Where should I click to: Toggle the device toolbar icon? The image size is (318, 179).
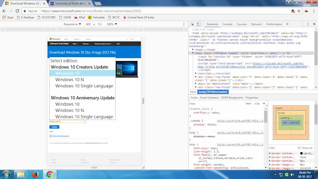coord(198,24)
